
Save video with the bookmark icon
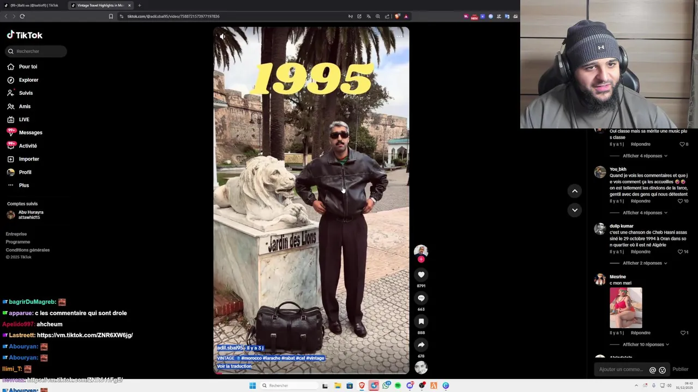point(421,322)
